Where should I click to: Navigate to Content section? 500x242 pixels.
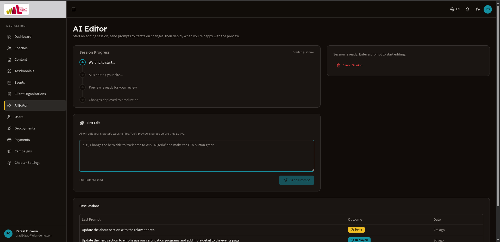[x=35, y=60]
